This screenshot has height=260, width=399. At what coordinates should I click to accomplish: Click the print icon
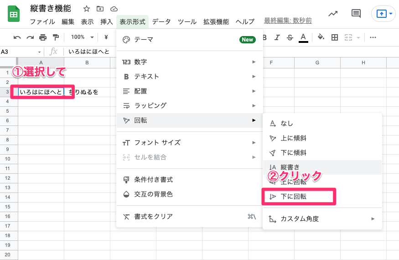[43, 37]
